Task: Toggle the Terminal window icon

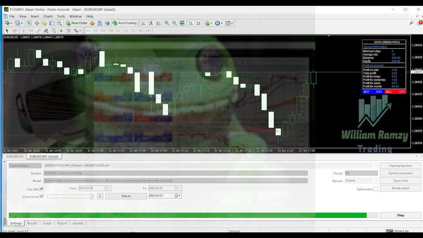Action: (x=52, y=23)
